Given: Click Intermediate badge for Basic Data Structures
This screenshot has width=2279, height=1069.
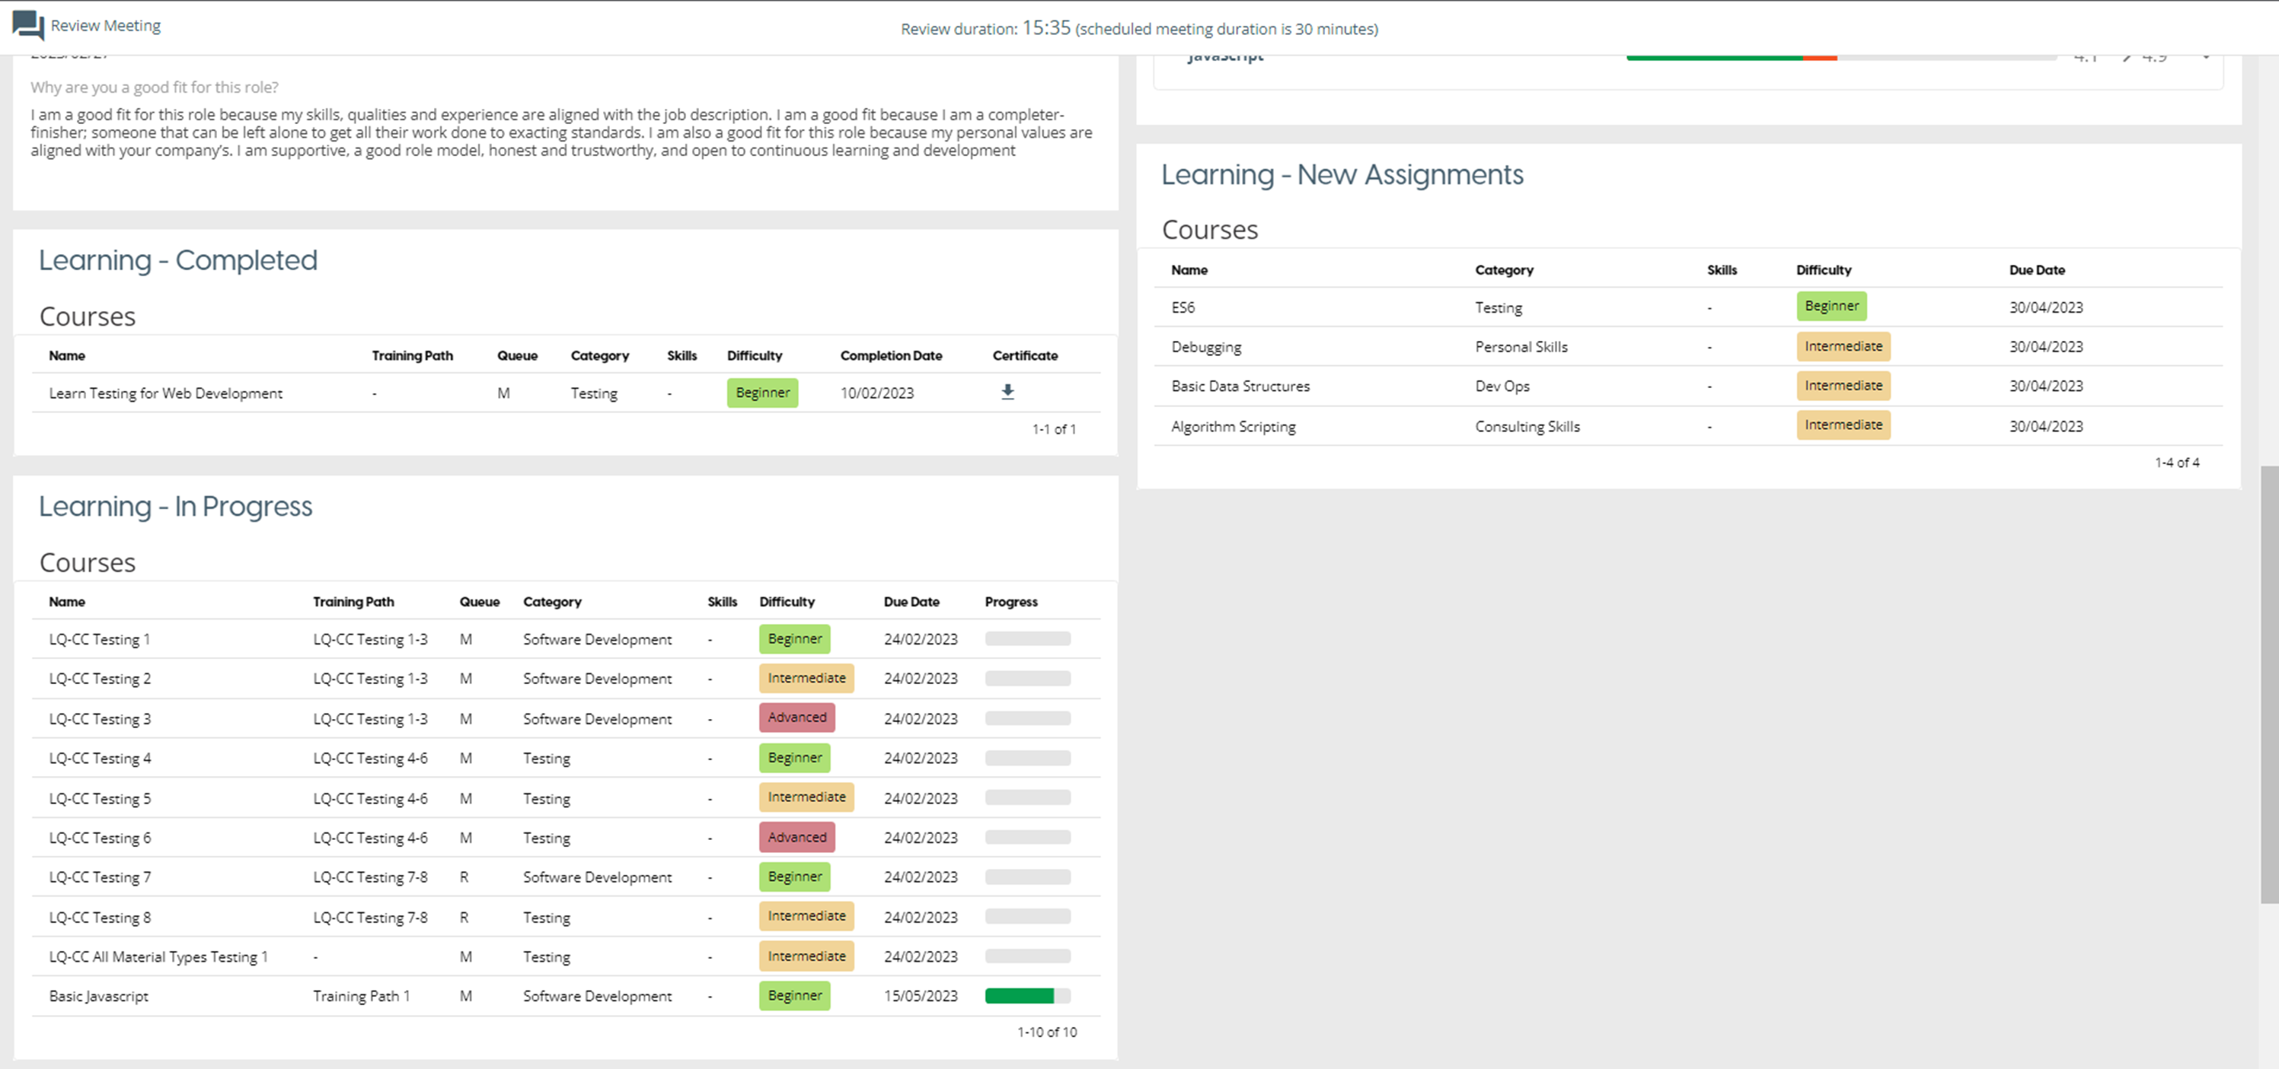Looking at the screenshot, I should [1843, 386].
